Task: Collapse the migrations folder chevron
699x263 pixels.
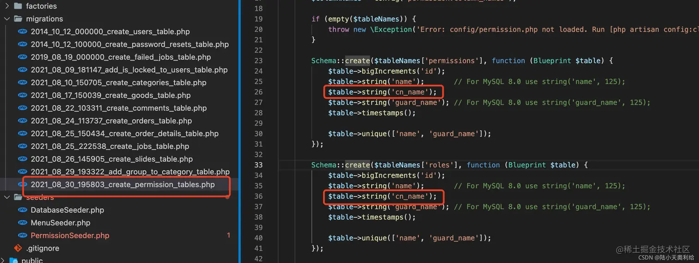Action: (6, 19)
